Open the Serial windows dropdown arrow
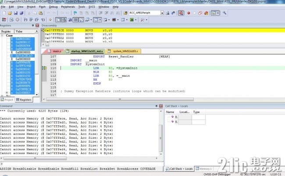 [x=109, y=20]
